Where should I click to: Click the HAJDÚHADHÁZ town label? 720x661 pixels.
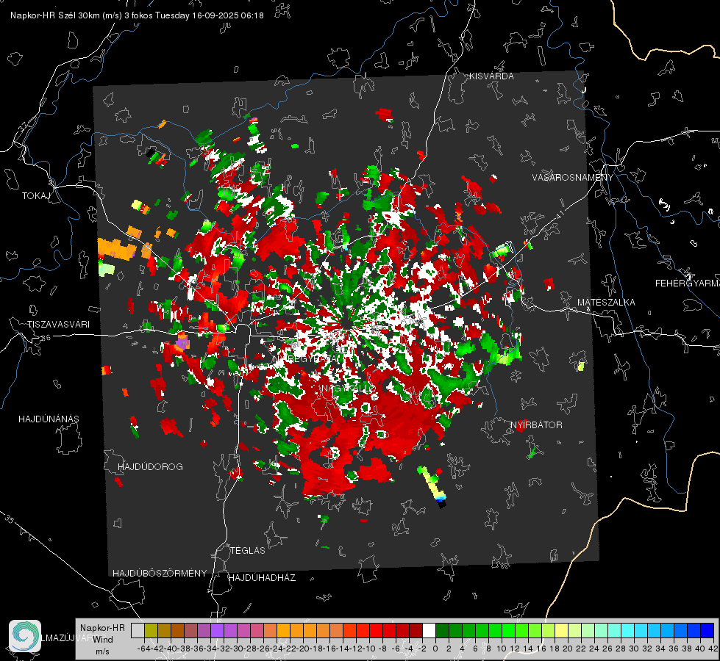(262, 578)
